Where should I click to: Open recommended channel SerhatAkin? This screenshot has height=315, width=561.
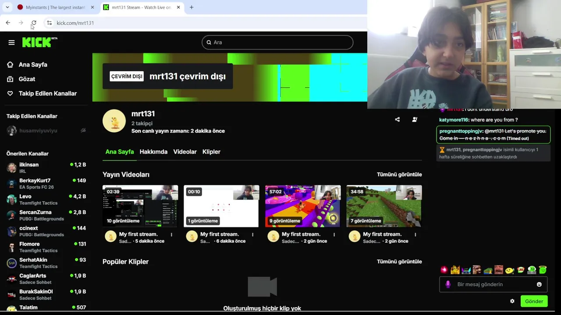pyautogui.click(x=46, y=263)
